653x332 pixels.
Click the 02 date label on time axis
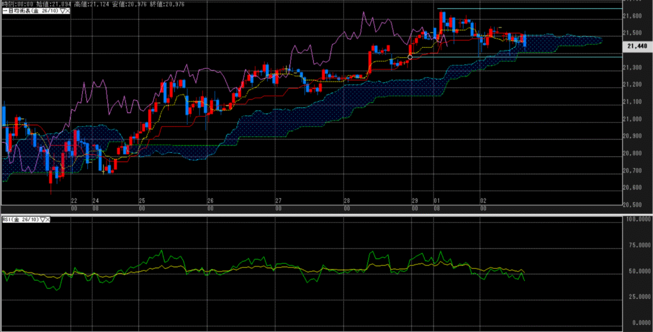tap(483, 200)
